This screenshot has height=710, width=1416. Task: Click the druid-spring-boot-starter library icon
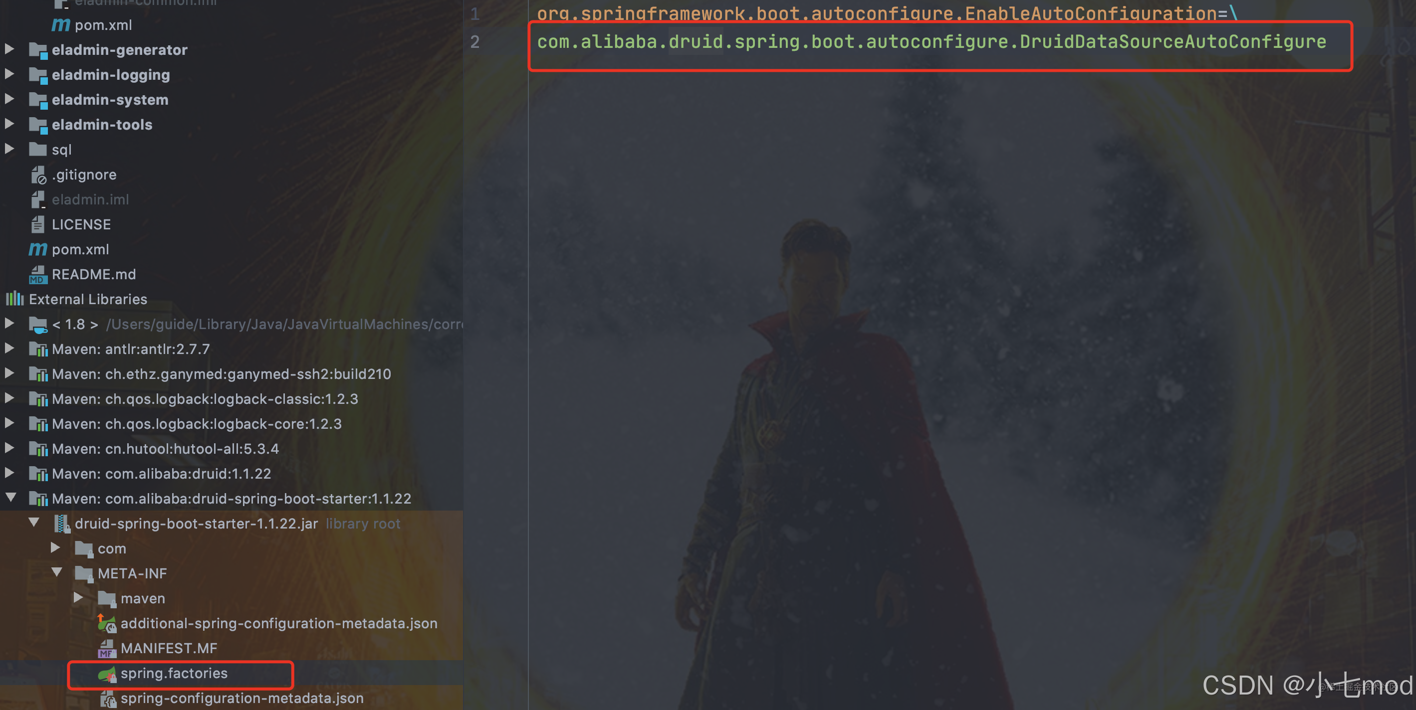38,499
